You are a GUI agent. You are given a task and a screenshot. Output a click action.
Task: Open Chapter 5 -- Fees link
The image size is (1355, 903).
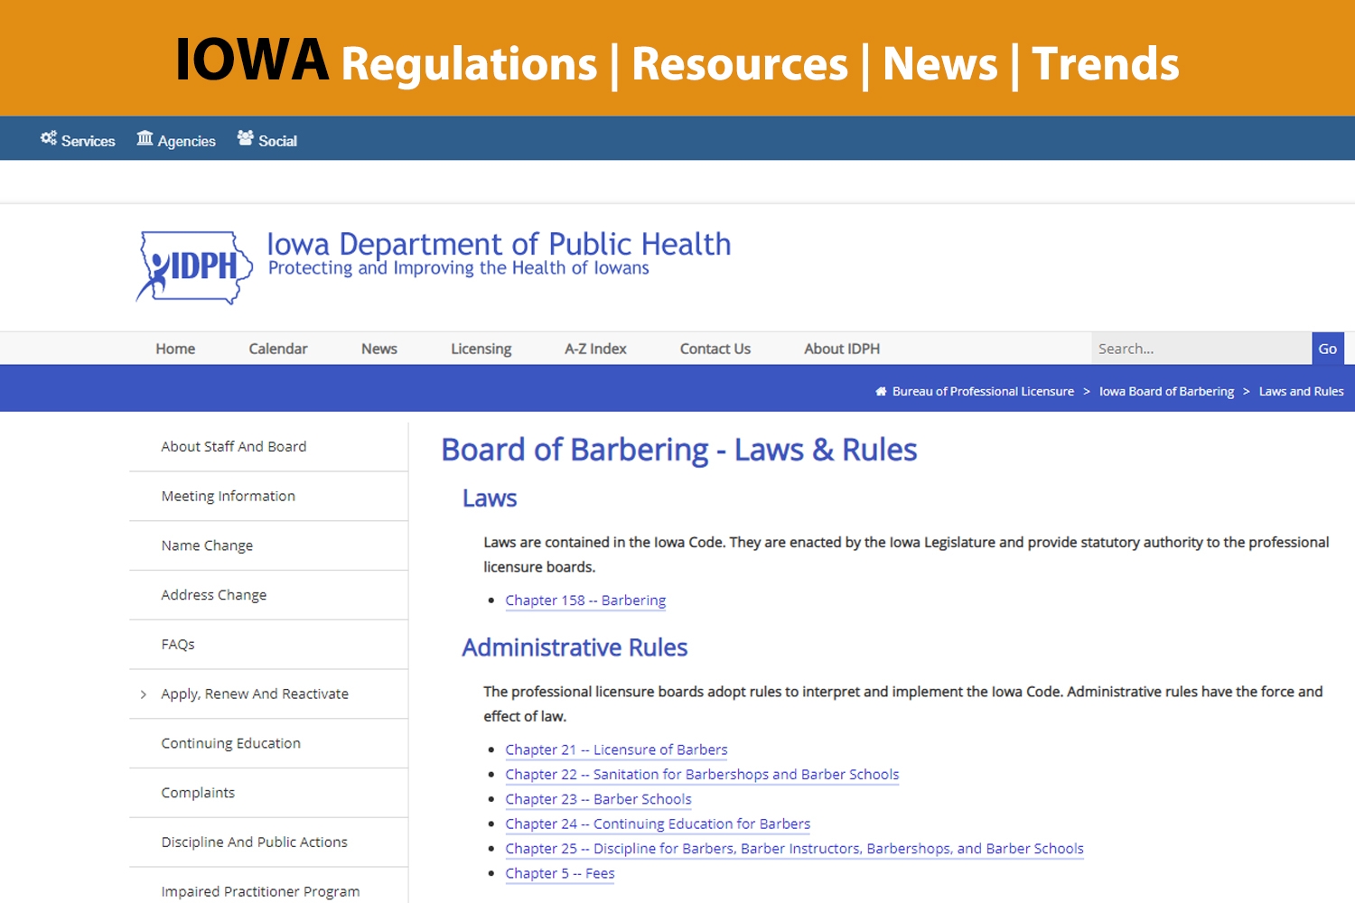click(x=560, y=873)
